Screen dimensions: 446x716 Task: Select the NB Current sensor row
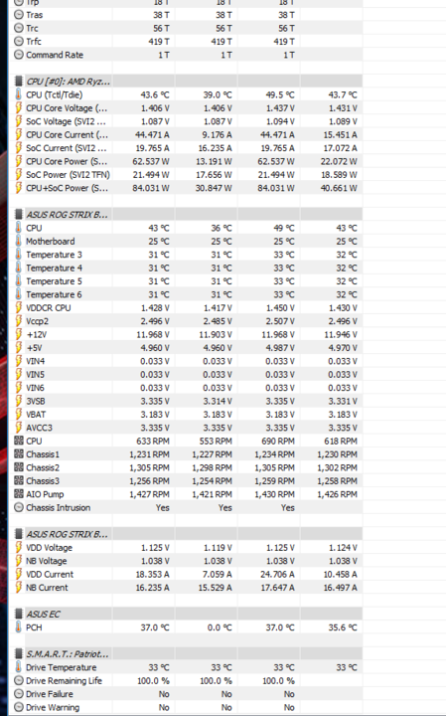[186, 588]
